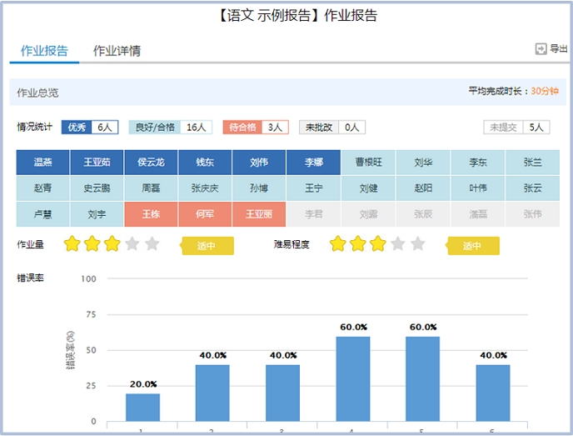This screenshot has width=573, height=436.
Task: Click the fifth gray star of 作业量
Action: coord(152,244)
